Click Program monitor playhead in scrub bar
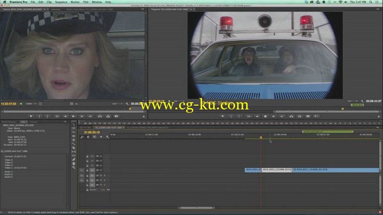Viewport: 383px width, 215px height. 343,109
